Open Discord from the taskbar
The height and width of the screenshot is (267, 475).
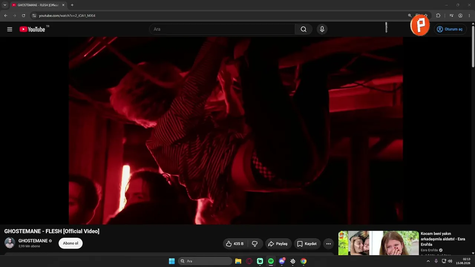(282, 261)
